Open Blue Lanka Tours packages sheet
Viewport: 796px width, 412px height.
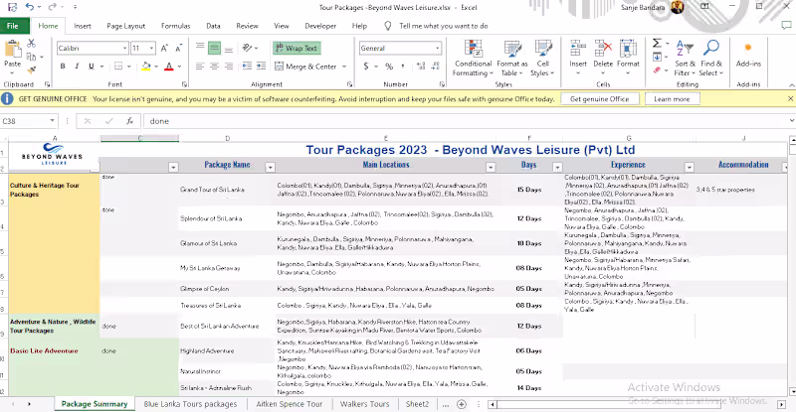pos(190,404)
